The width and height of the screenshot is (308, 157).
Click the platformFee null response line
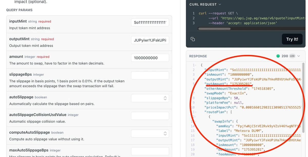click(x=224, y=103)
